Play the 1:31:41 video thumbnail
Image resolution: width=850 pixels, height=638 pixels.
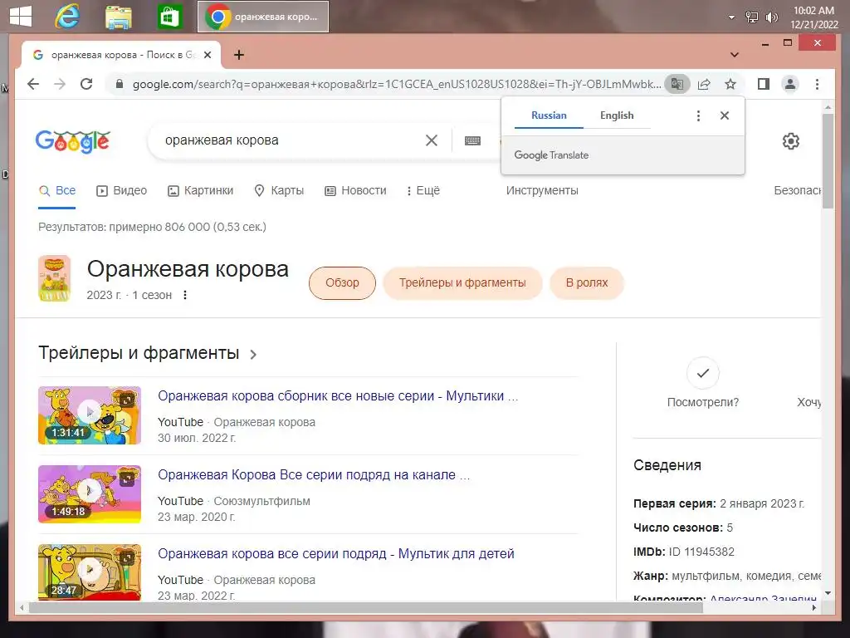tap(90, 415)
